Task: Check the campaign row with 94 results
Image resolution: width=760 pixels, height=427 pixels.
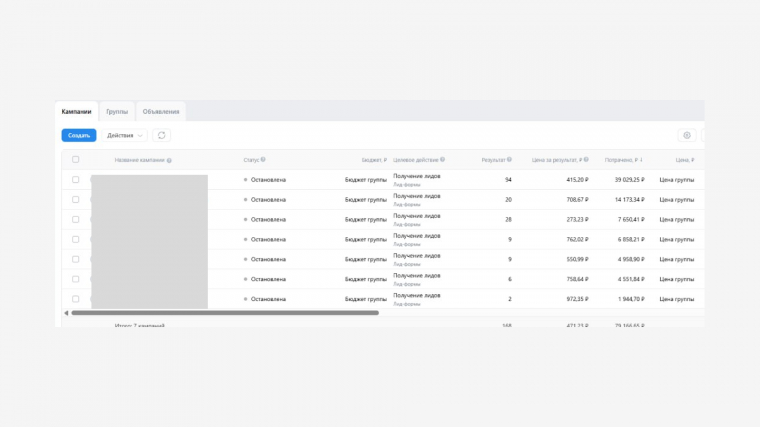Action: pos(76,180)
